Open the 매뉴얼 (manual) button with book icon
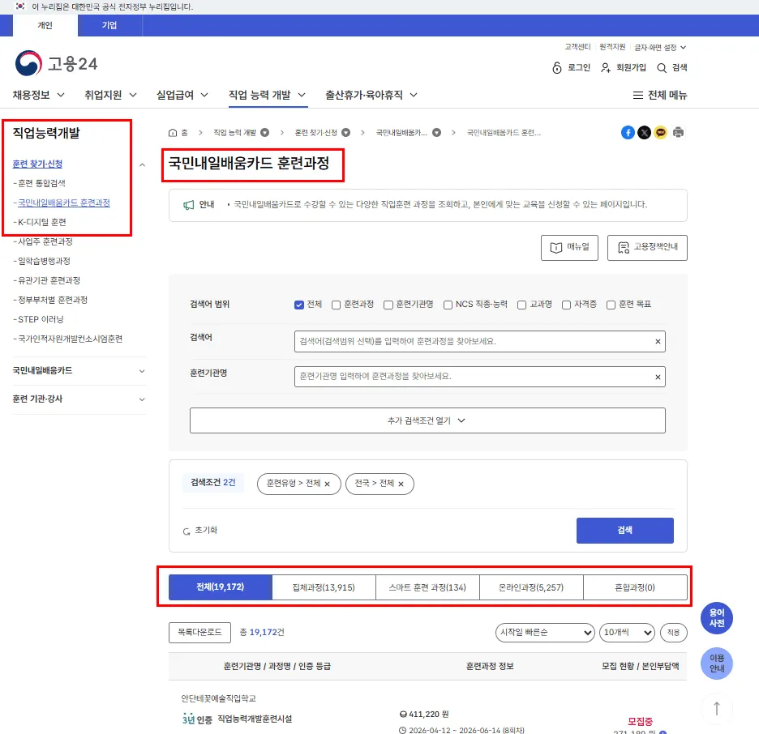The height and width of the screenshot is (734, 759). (571, 247)
